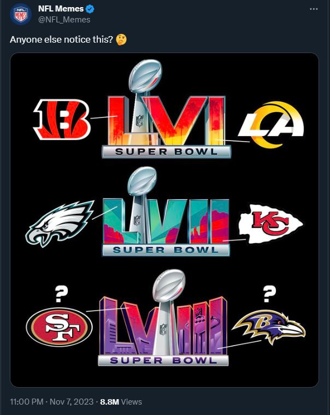Screen dimensions: 330x415
Task: Click the question mark above the Ravens logo
Action: coord(269,294)
